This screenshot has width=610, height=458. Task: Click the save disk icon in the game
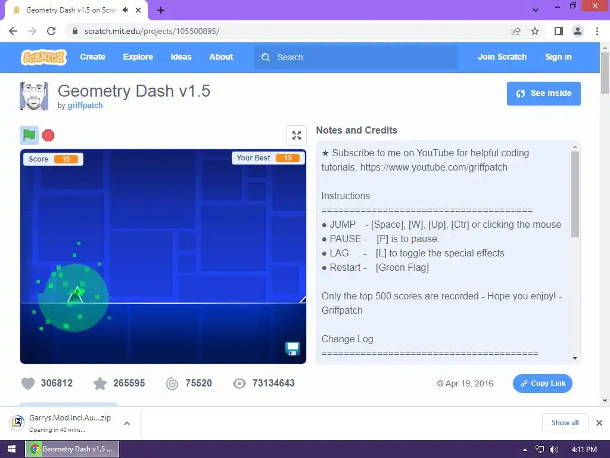[x=292, y=348]
